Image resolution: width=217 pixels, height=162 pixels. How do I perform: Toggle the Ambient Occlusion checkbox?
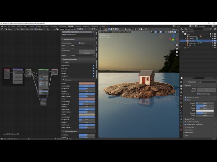tap(186, 97)
